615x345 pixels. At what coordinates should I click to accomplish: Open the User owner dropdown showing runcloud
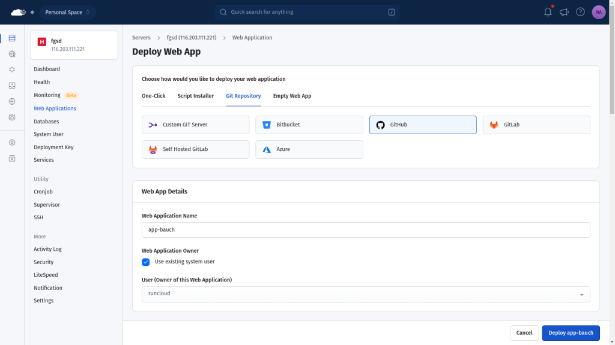click(365, 294)
